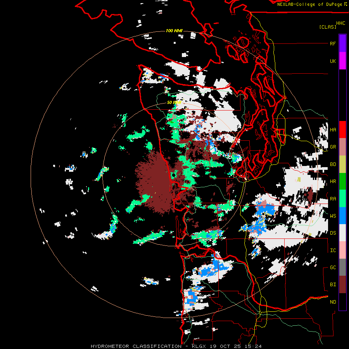Click the HA legend label
This screenshot has width=349, height=349.
pos(333,130)
